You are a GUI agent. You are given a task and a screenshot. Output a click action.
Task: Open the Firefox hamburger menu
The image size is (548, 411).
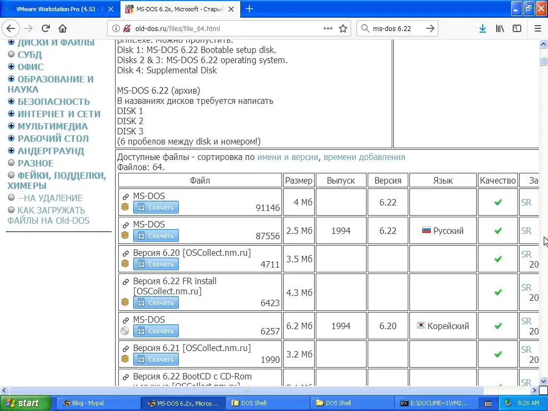pyautogui.click(x=538, y=28)
